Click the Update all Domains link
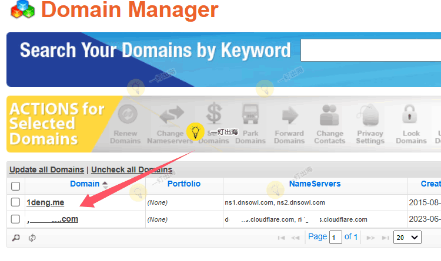The height and width of the screenshot is (261, 441). pos(46,170)
